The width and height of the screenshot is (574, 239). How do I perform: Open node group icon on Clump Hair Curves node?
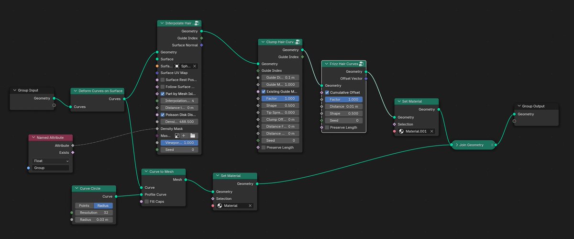click(x=298, y=42)
